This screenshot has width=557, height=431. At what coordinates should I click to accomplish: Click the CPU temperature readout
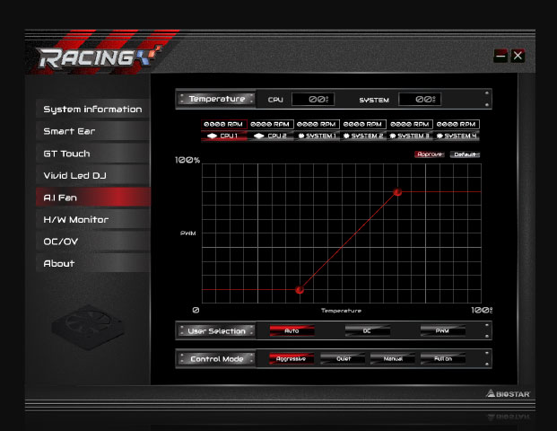[x=313, y=99]
